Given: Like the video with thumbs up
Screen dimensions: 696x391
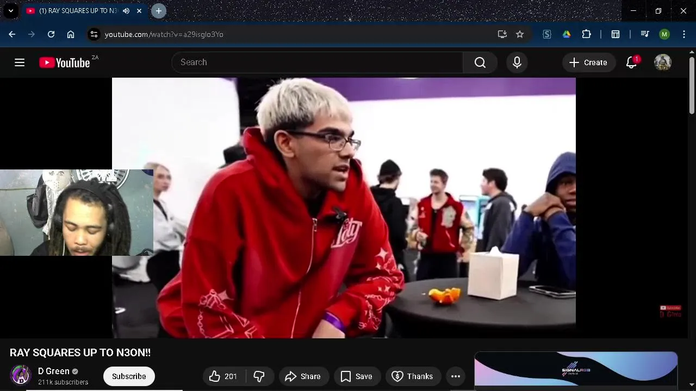Looking at the screenshot, I should click(224, 376).
